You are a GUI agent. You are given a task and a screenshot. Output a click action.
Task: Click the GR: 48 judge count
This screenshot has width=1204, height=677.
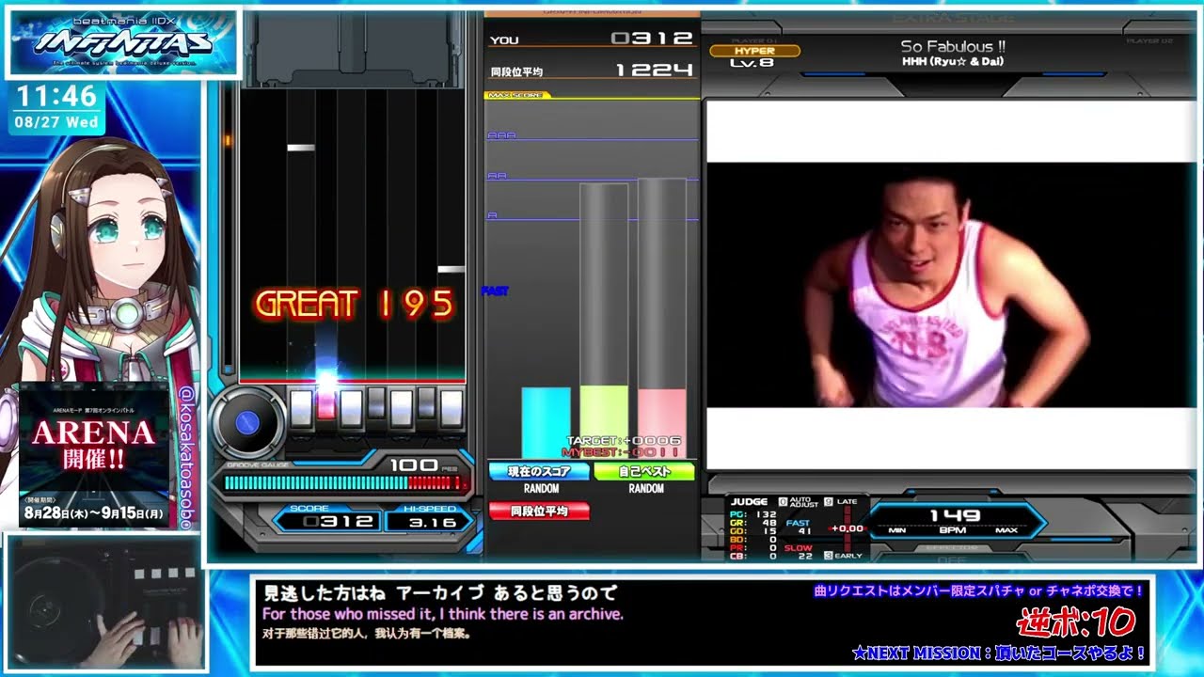pyautogui.click(x=752, y=524)
